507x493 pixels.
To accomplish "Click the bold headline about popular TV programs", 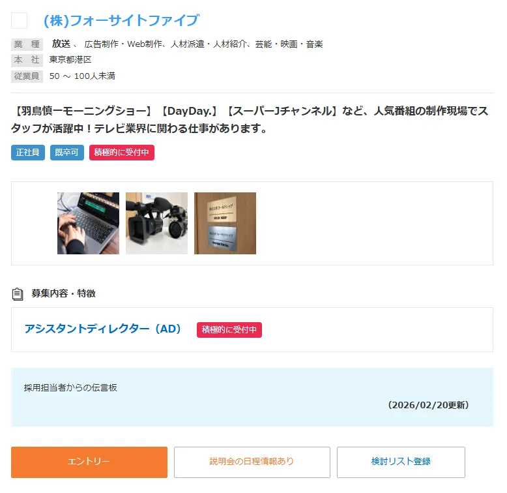I will pyautogui.click(x=250, y=120).
